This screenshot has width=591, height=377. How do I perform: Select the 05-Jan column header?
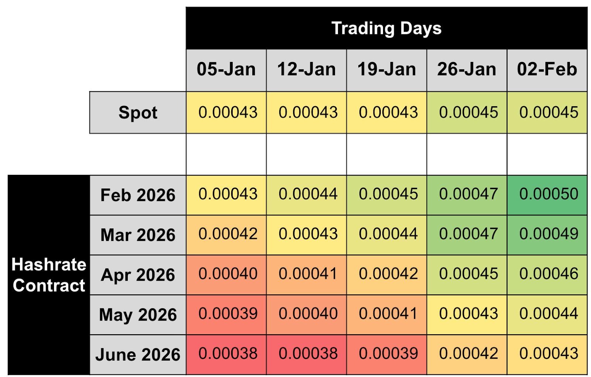coord(226,70)
